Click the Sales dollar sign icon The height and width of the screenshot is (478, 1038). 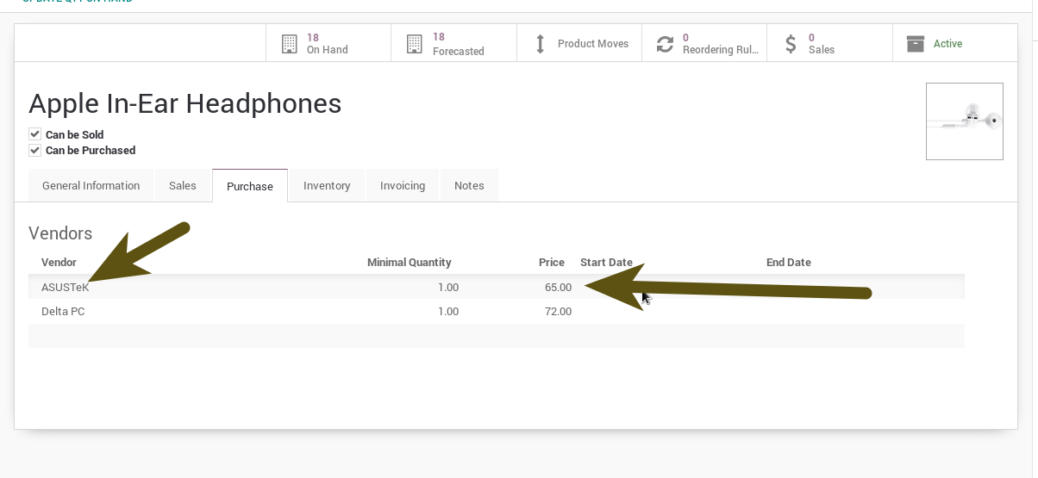coord(791,44)
